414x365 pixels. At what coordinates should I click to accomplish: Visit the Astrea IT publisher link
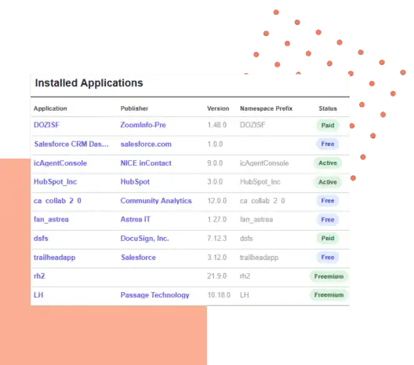point(135,219)
